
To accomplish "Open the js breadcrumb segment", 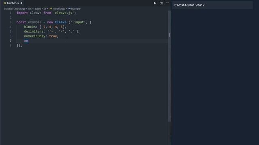I will tap(45, 8).
